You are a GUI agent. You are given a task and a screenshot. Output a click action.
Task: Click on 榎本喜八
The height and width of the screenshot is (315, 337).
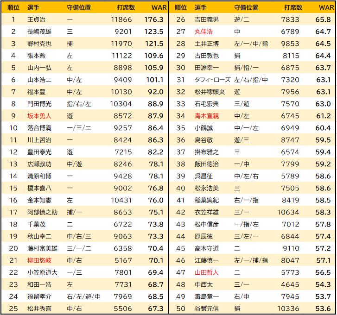(39, 188)
